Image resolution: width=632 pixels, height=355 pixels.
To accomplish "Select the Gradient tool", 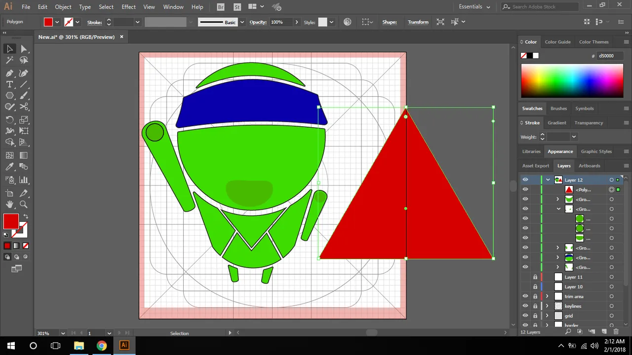I will click(24, 155).
